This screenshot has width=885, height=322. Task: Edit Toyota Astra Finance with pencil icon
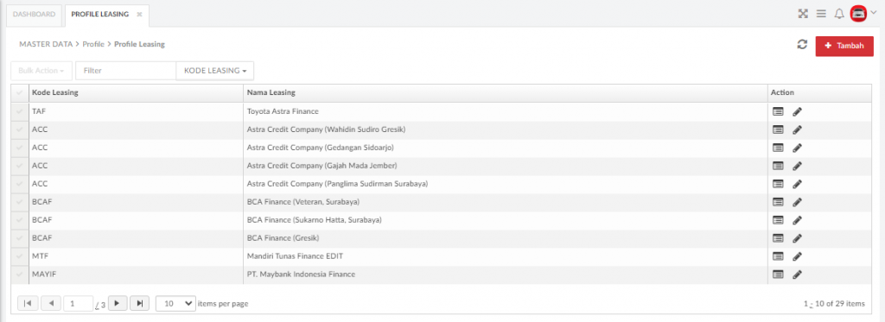click(x=797, y=111)
